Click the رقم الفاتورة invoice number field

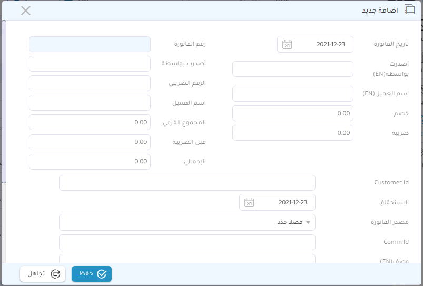90,44
